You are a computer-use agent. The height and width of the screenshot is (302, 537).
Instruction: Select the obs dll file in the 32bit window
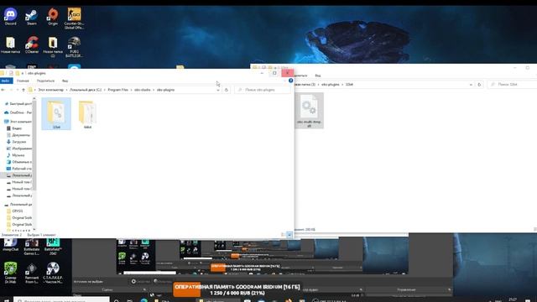[x=310, y=110]
